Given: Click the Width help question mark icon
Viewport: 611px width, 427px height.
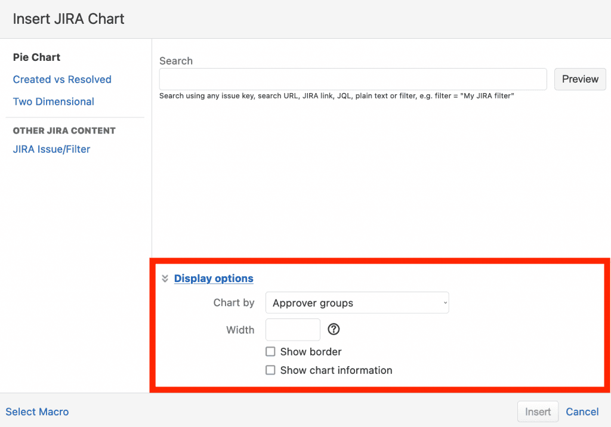Looking at the screenshot, I should coord(334,329).
